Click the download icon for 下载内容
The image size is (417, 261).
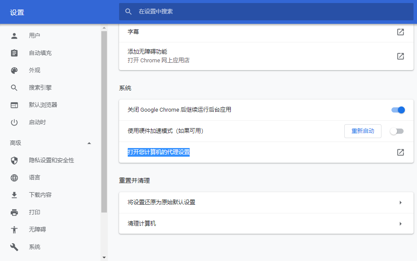[14, 195]
